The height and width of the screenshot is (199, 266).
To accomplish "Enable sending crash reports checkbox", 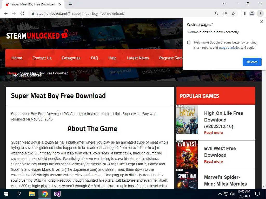I will (x=189, y=42).
